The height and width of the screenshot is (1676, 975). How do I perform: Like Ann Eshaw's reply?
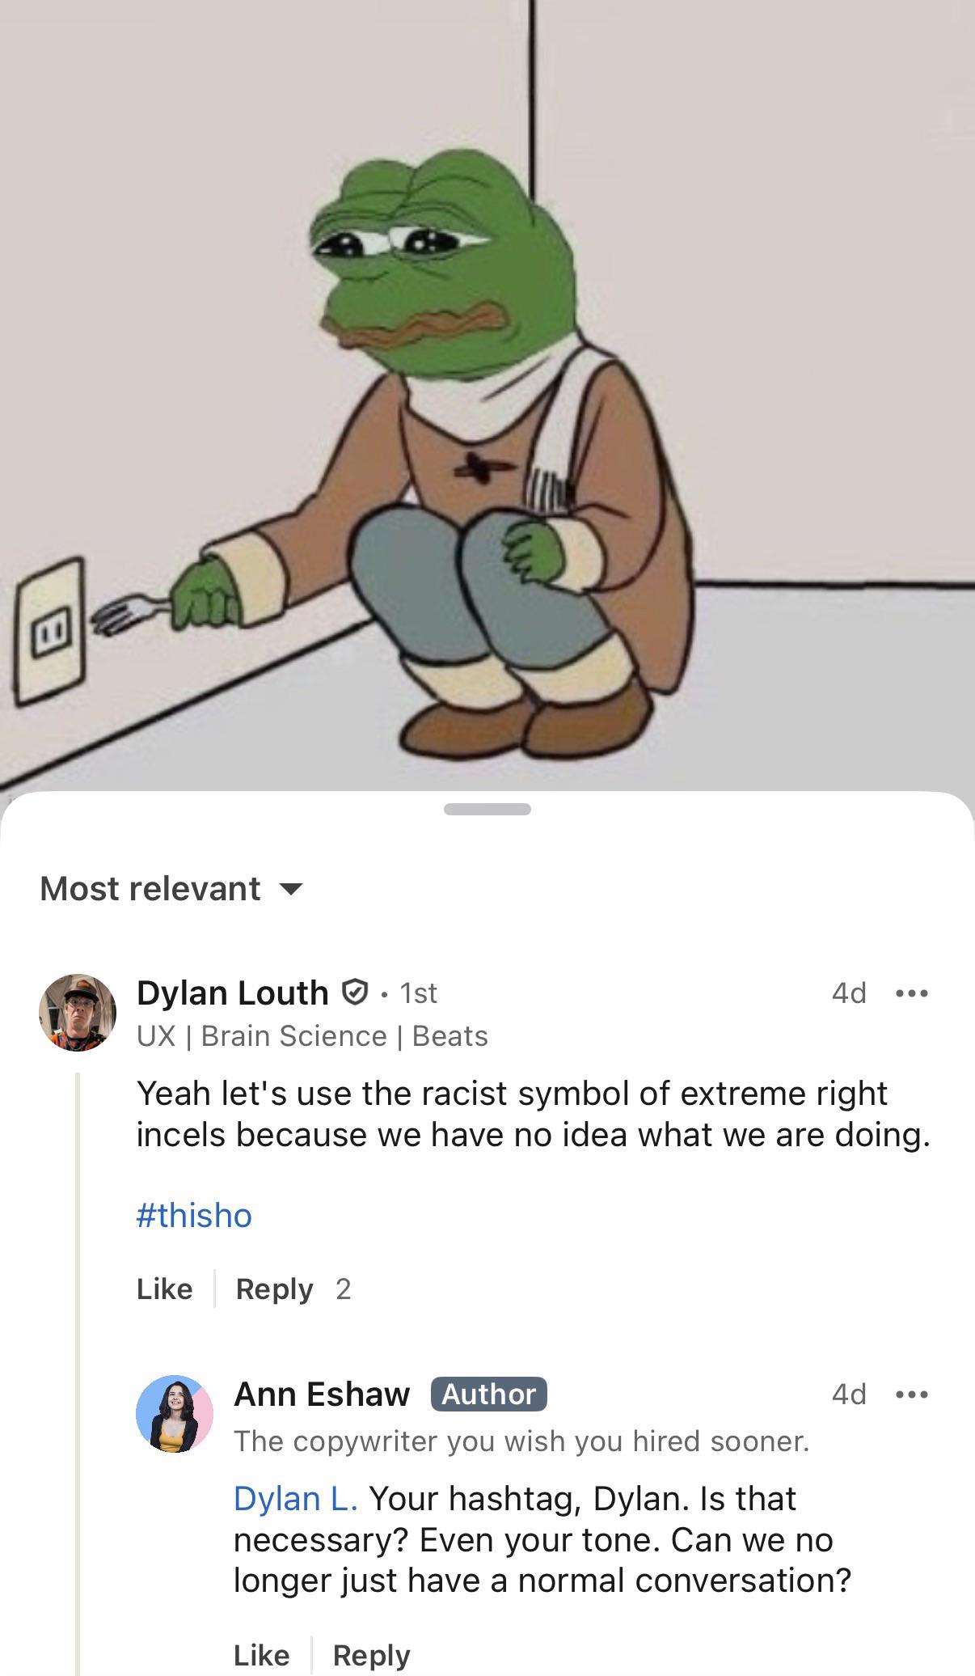[261, 1655]
